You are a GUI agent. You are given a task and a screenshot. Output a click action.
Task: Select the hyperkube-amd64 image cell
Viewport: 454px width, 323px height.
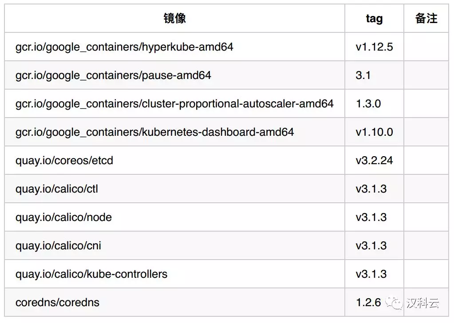pyautogui.click(x=174, y=47)
